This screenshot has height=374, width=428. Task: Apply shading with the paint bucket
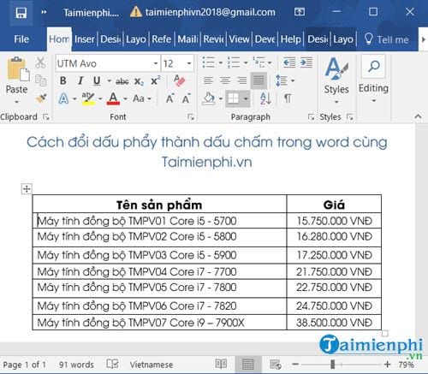[209, 98]
